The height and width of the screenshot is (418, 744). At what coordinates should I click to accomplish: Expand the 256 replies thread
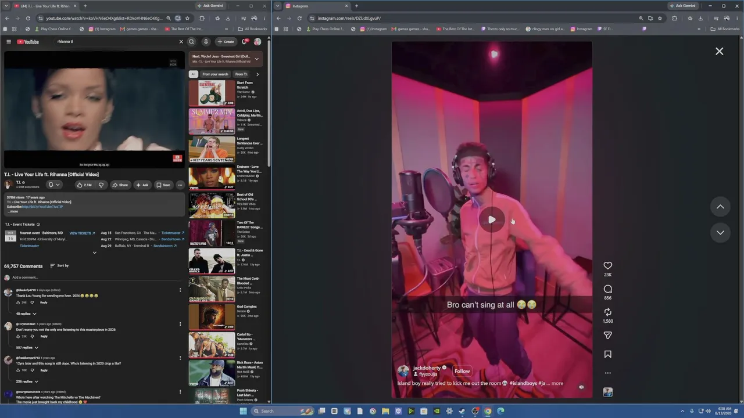tap(27, 381)
